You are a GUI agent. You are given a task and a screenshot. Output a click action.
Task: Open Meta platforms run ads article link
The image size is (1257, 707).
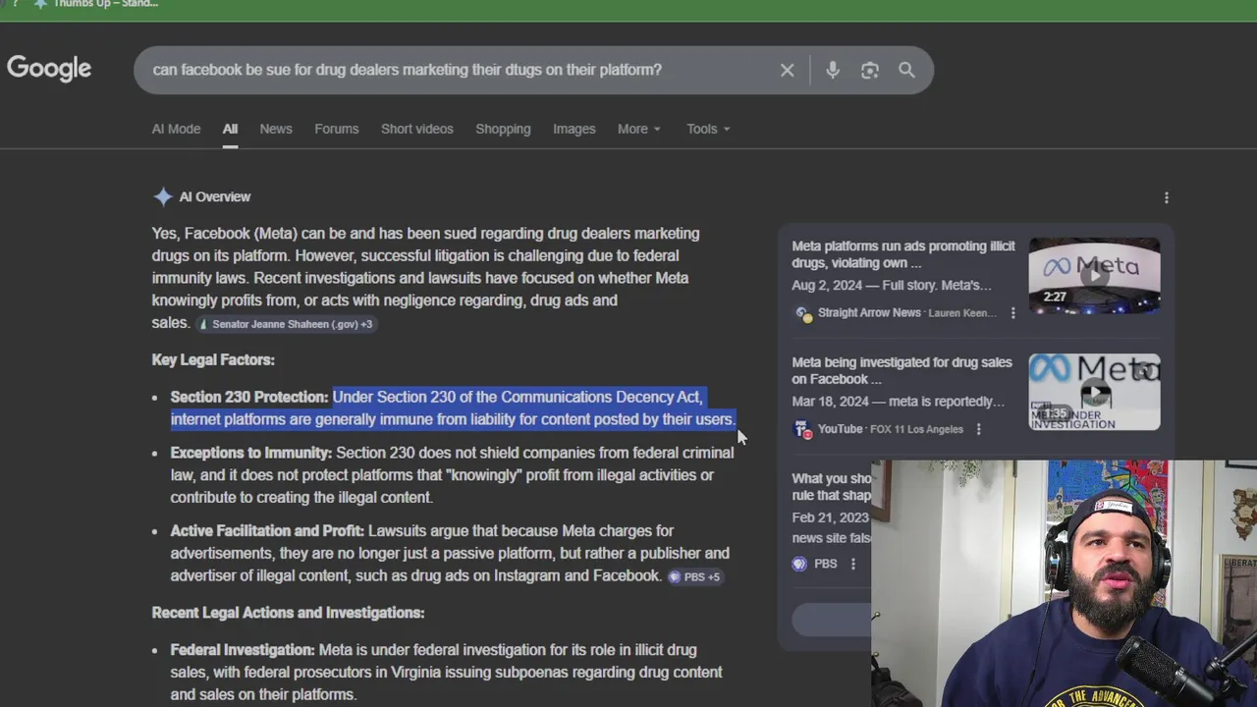click(902, 254)
